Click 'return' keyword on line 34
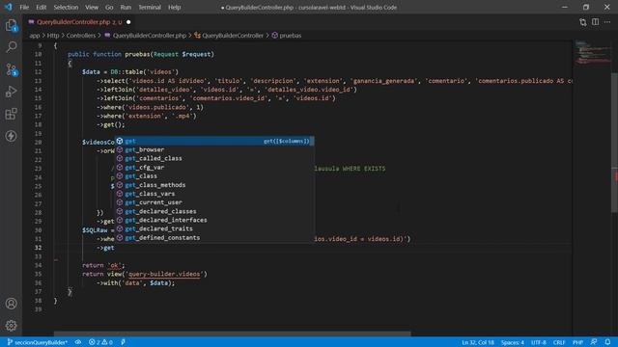 (93, 265)
